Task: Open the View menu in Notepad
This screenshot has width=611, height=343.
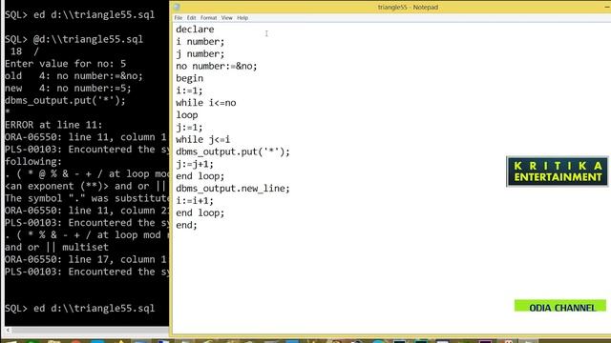Action: point(227,18)
